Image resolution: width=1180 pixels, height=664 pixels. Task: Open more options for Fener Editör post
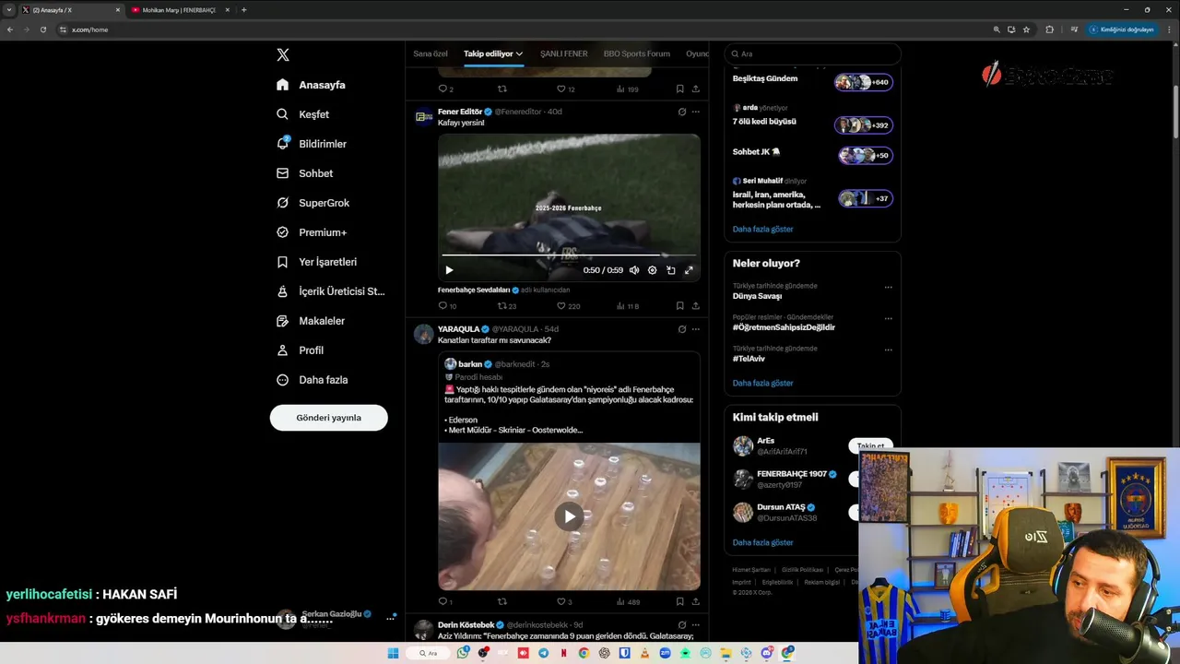coord(695,112)
